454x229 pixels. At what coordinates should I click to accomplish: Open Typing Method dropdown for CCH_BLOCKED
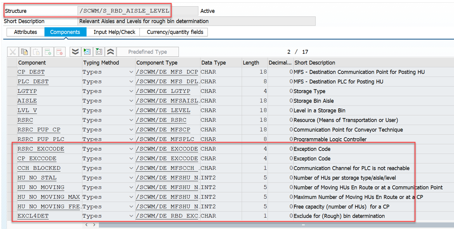pos(131,168)
